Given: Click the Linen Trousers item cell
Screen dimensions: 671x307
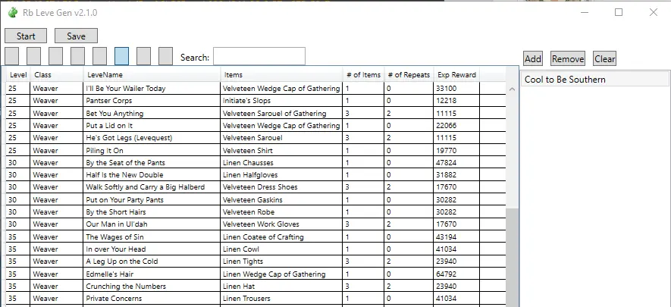Looking at the screenshot, I should tap(281, 299).
